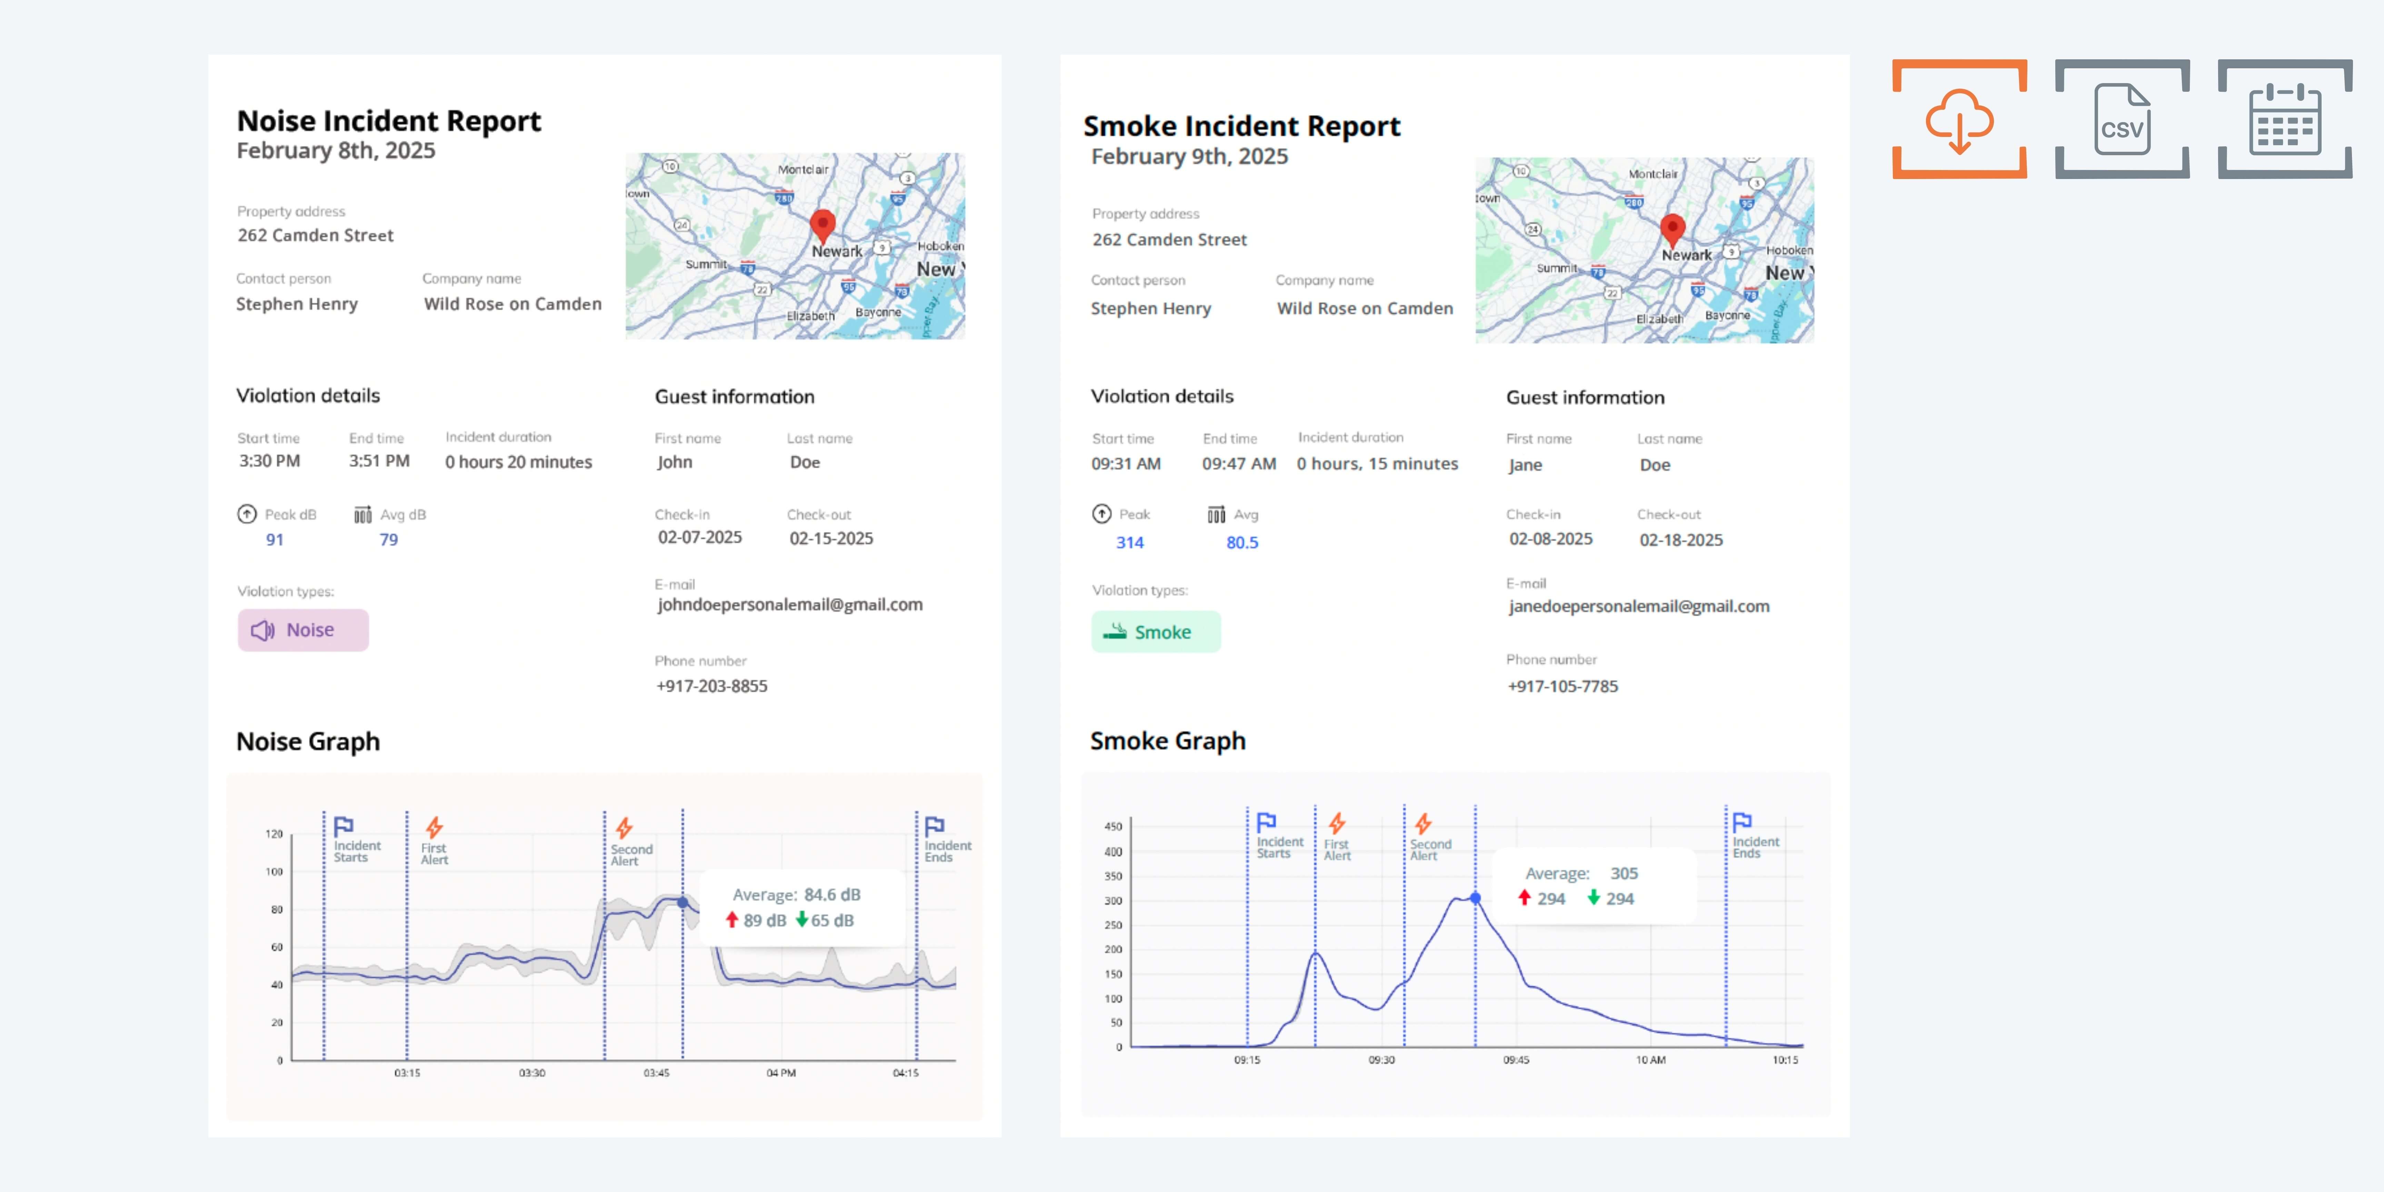The height and width of the screenshot is (1192, 2384).
Task: Click check-in date 02-07-2025
Action: [x=700, y=538]
